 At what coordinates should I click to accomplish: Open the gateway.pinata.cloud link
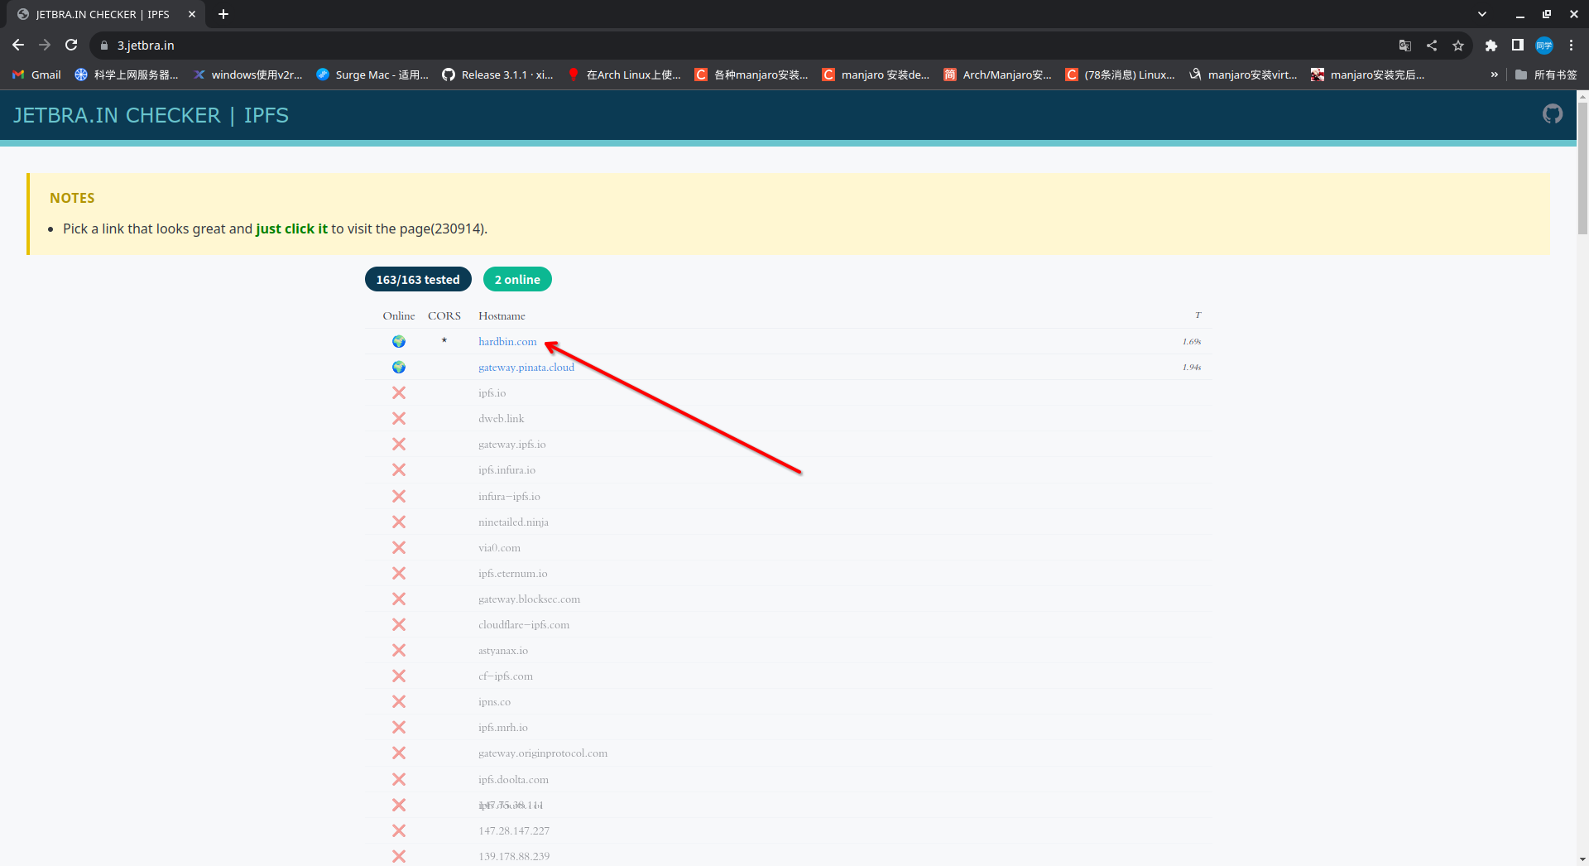click(x=526, y=367)
